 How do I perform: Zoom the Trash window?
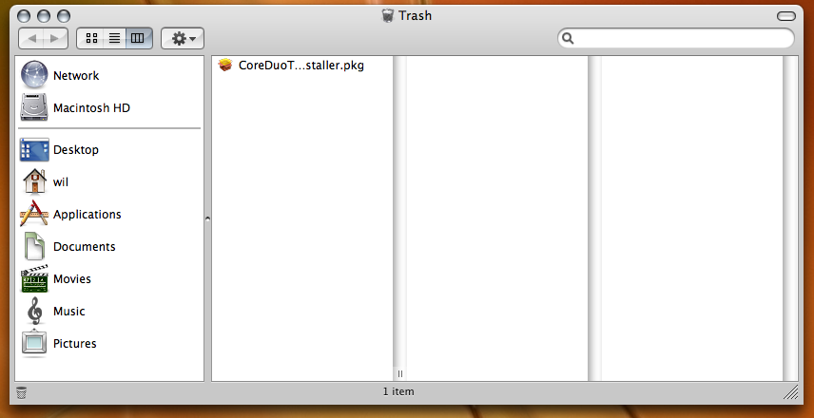point(64,16)
